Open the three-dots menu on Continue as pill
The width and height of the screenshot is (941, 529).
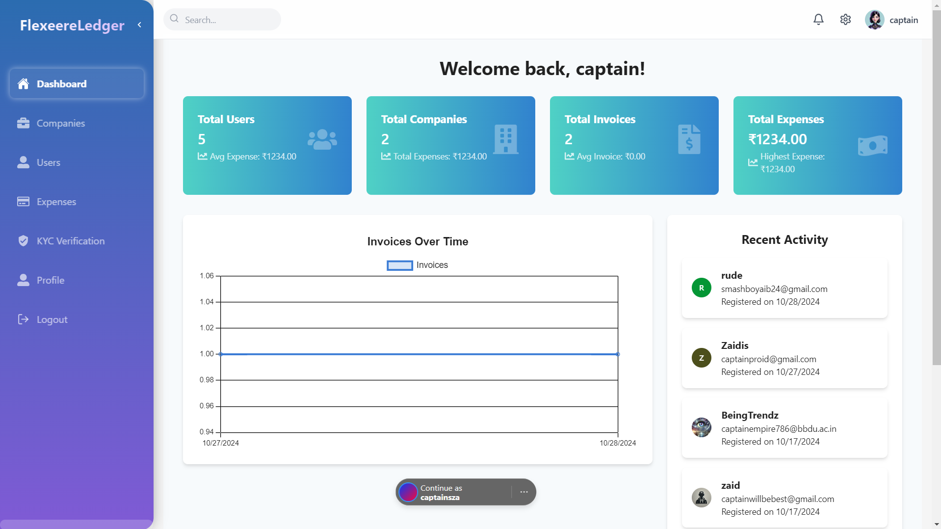tap(524, 492)
